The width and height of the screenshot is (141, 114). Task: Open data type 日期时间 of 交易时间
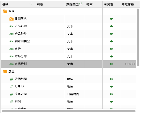(x=73, y=94)
